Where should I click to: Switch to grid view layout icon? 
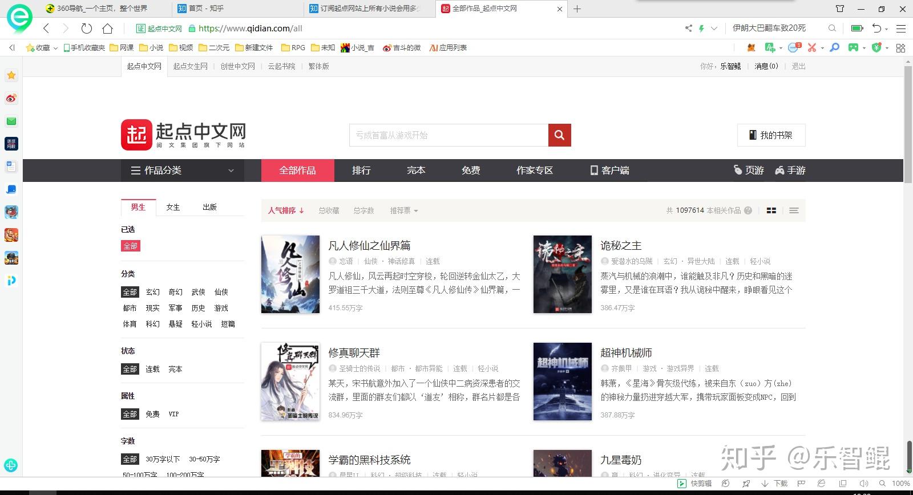(x=771, y=210)
